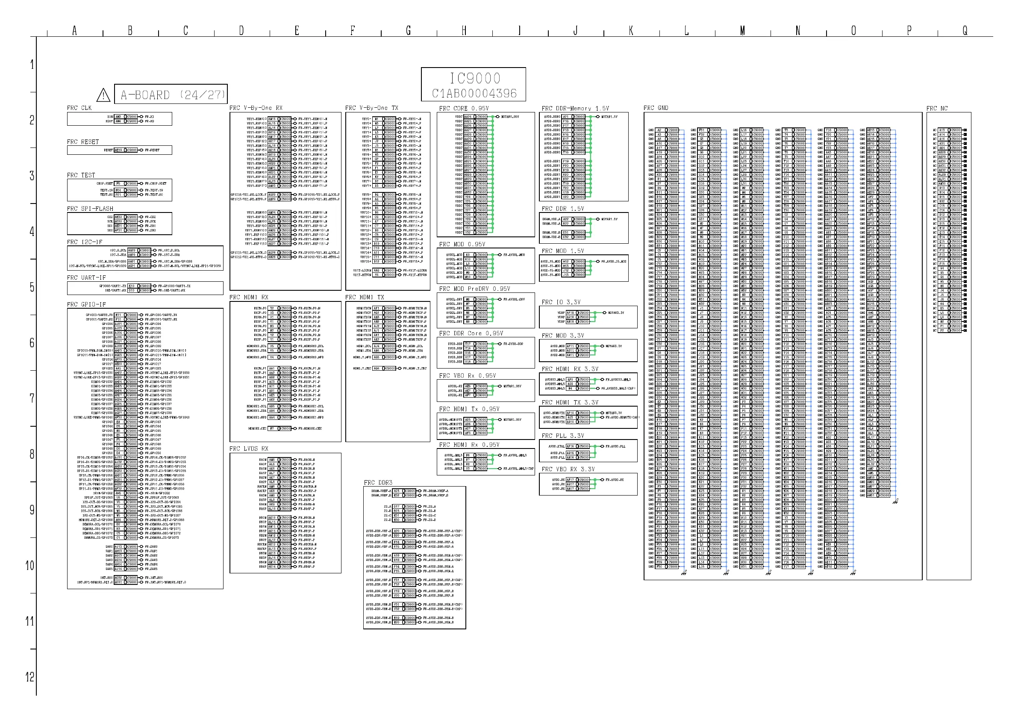Screen dimensions: 1018x720
Task: Select the FRC V-By-One RX heading
Action: (256, 108)
